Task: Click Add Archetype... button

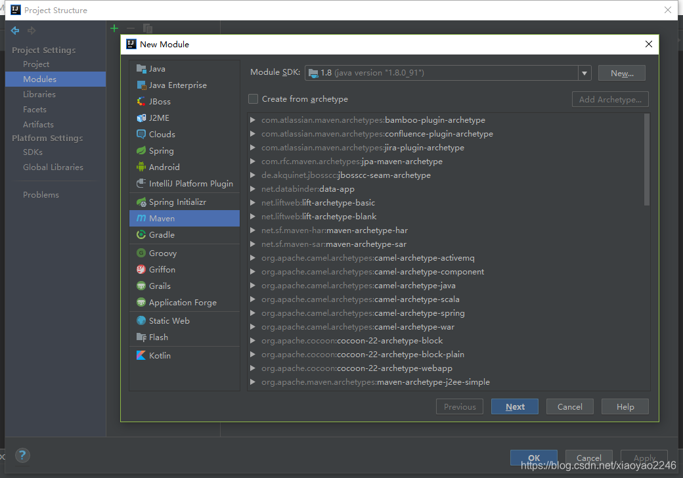Action: [610, 99]
